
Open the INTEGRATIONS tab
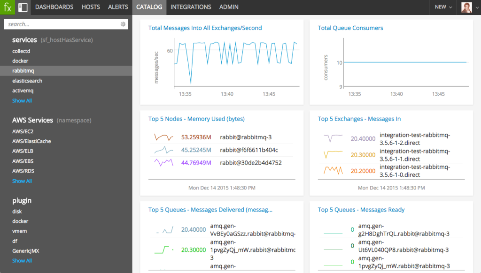[x=191, y=7]
